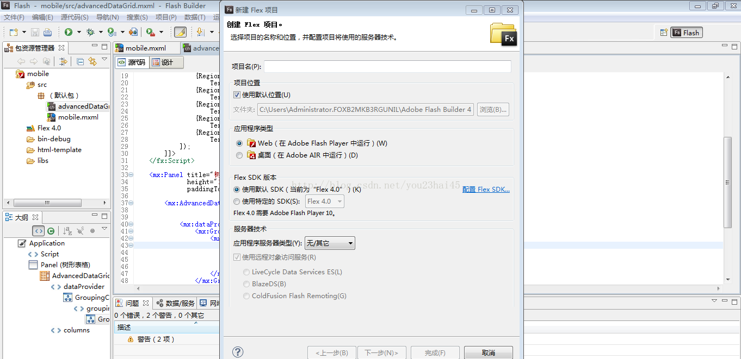The height and width of the screenshot is (359, 741).
Task: Open the 项目(P) menu
Action: 166,17
